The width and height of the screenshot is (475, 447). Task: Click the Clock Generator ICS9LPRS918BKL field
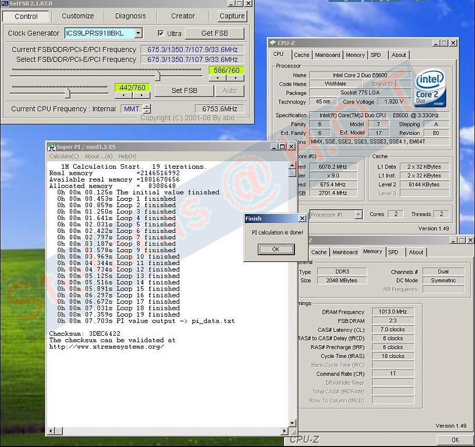(x=100, y=33)
